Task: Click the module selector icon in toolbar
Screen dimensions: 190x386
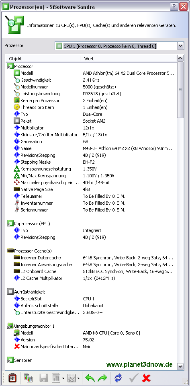Action: [x=28, y=378]
